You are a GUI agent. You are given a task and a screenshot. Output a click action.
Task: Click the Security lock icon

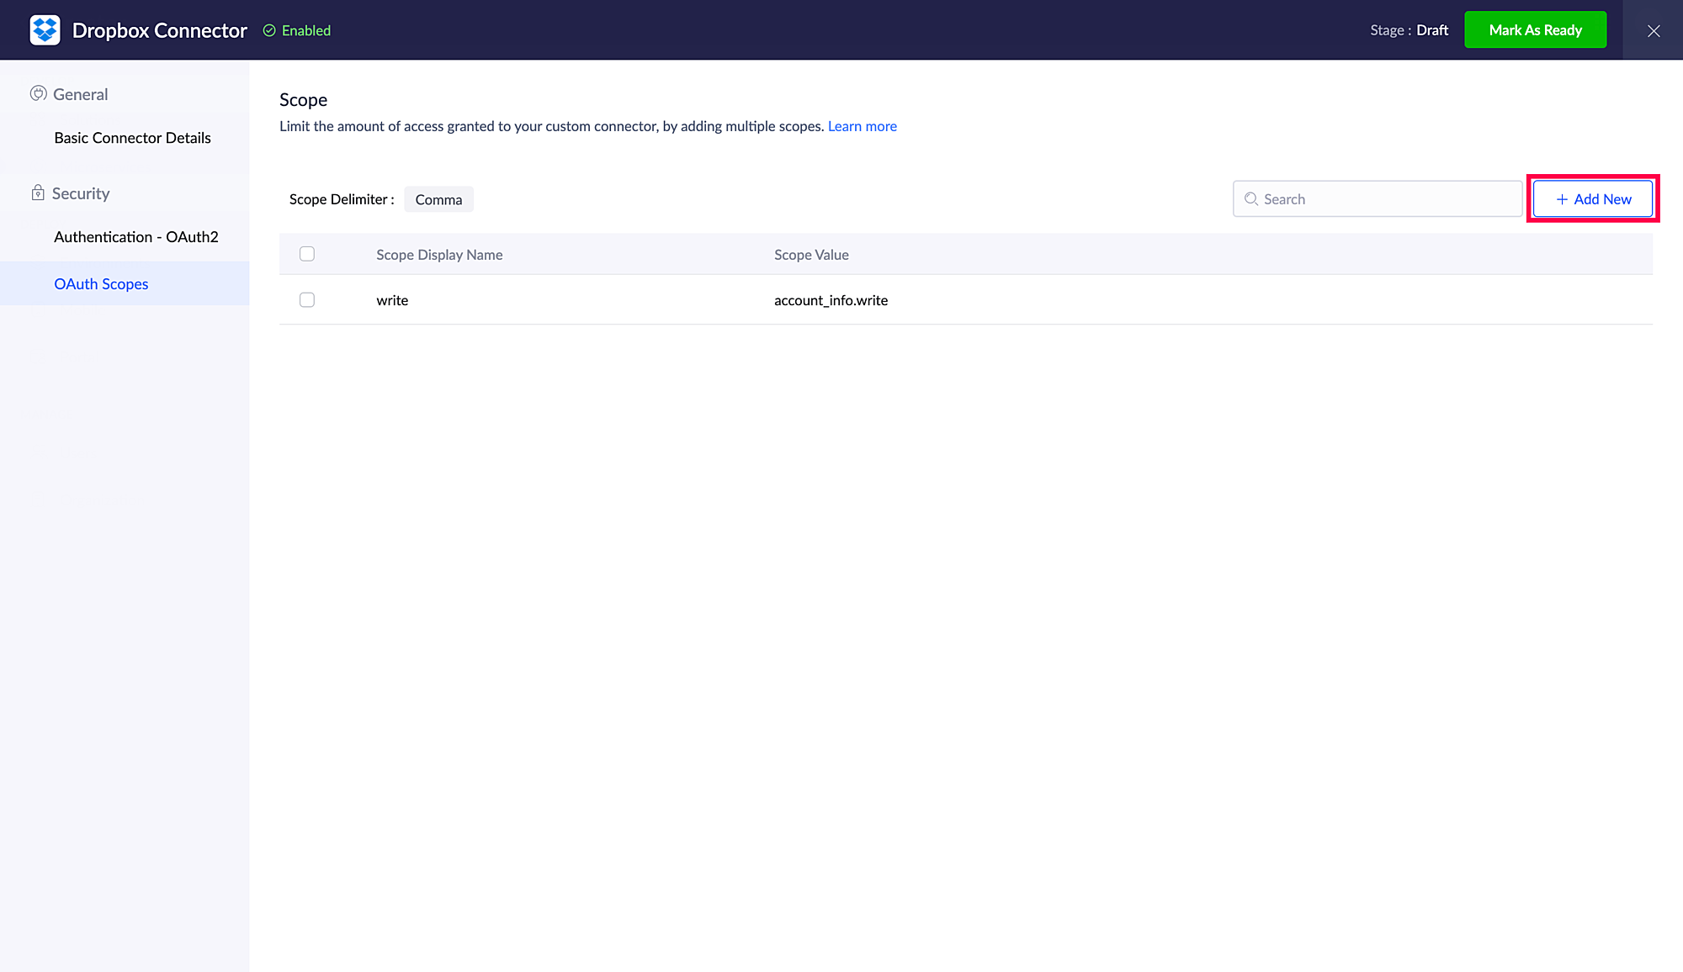point(38,193)
